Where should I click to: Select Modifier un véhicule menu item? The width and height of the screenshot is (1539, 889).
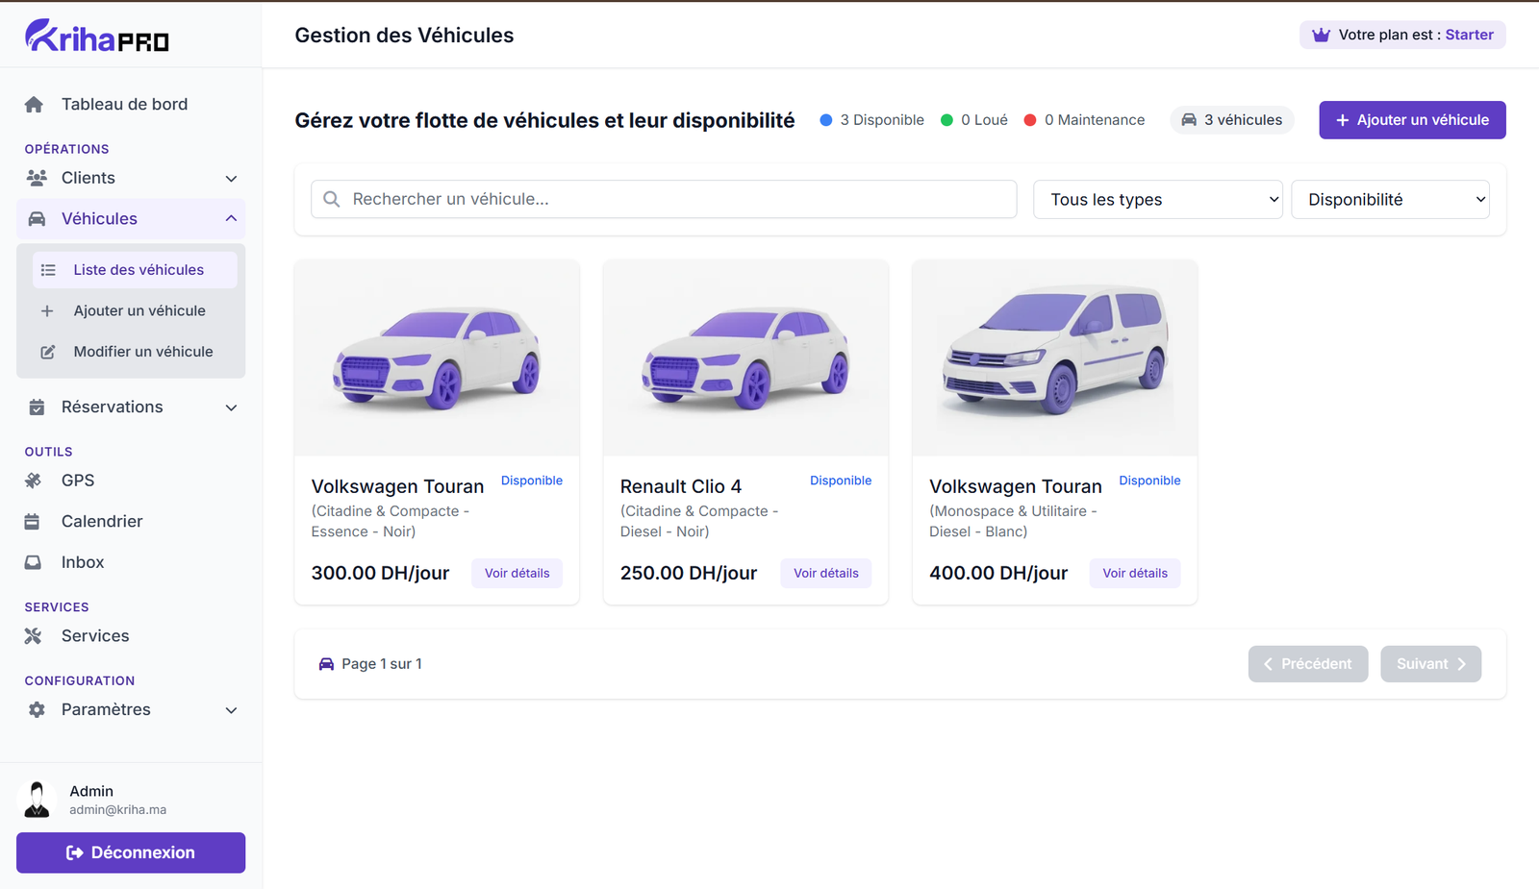pyautogui.click(x=142, y=352)
